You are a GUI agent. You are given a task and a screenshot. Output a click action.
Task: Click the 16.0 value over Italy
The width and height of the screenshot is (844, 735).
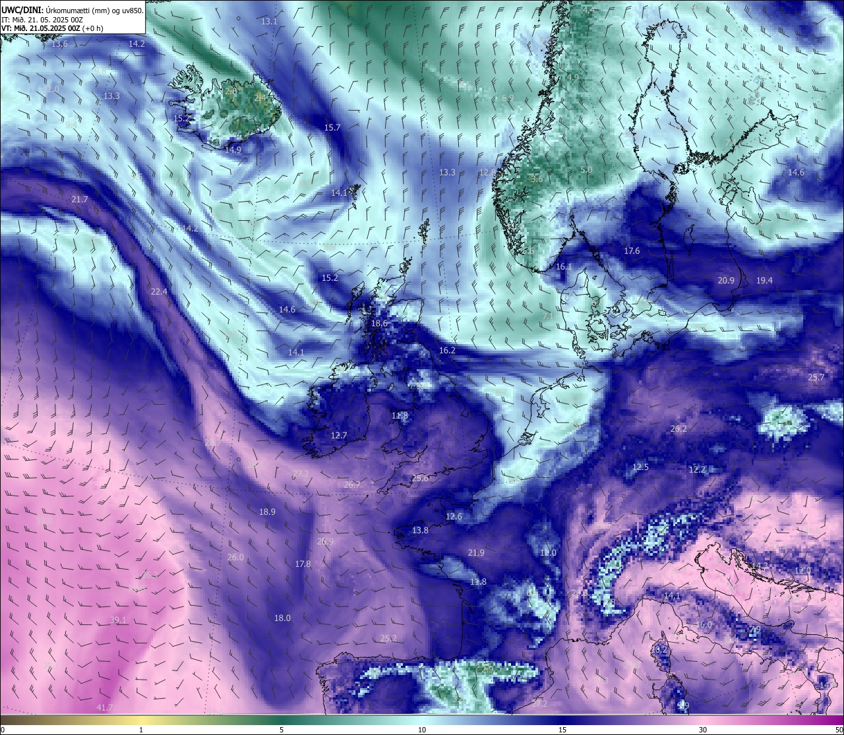(704, 624)
